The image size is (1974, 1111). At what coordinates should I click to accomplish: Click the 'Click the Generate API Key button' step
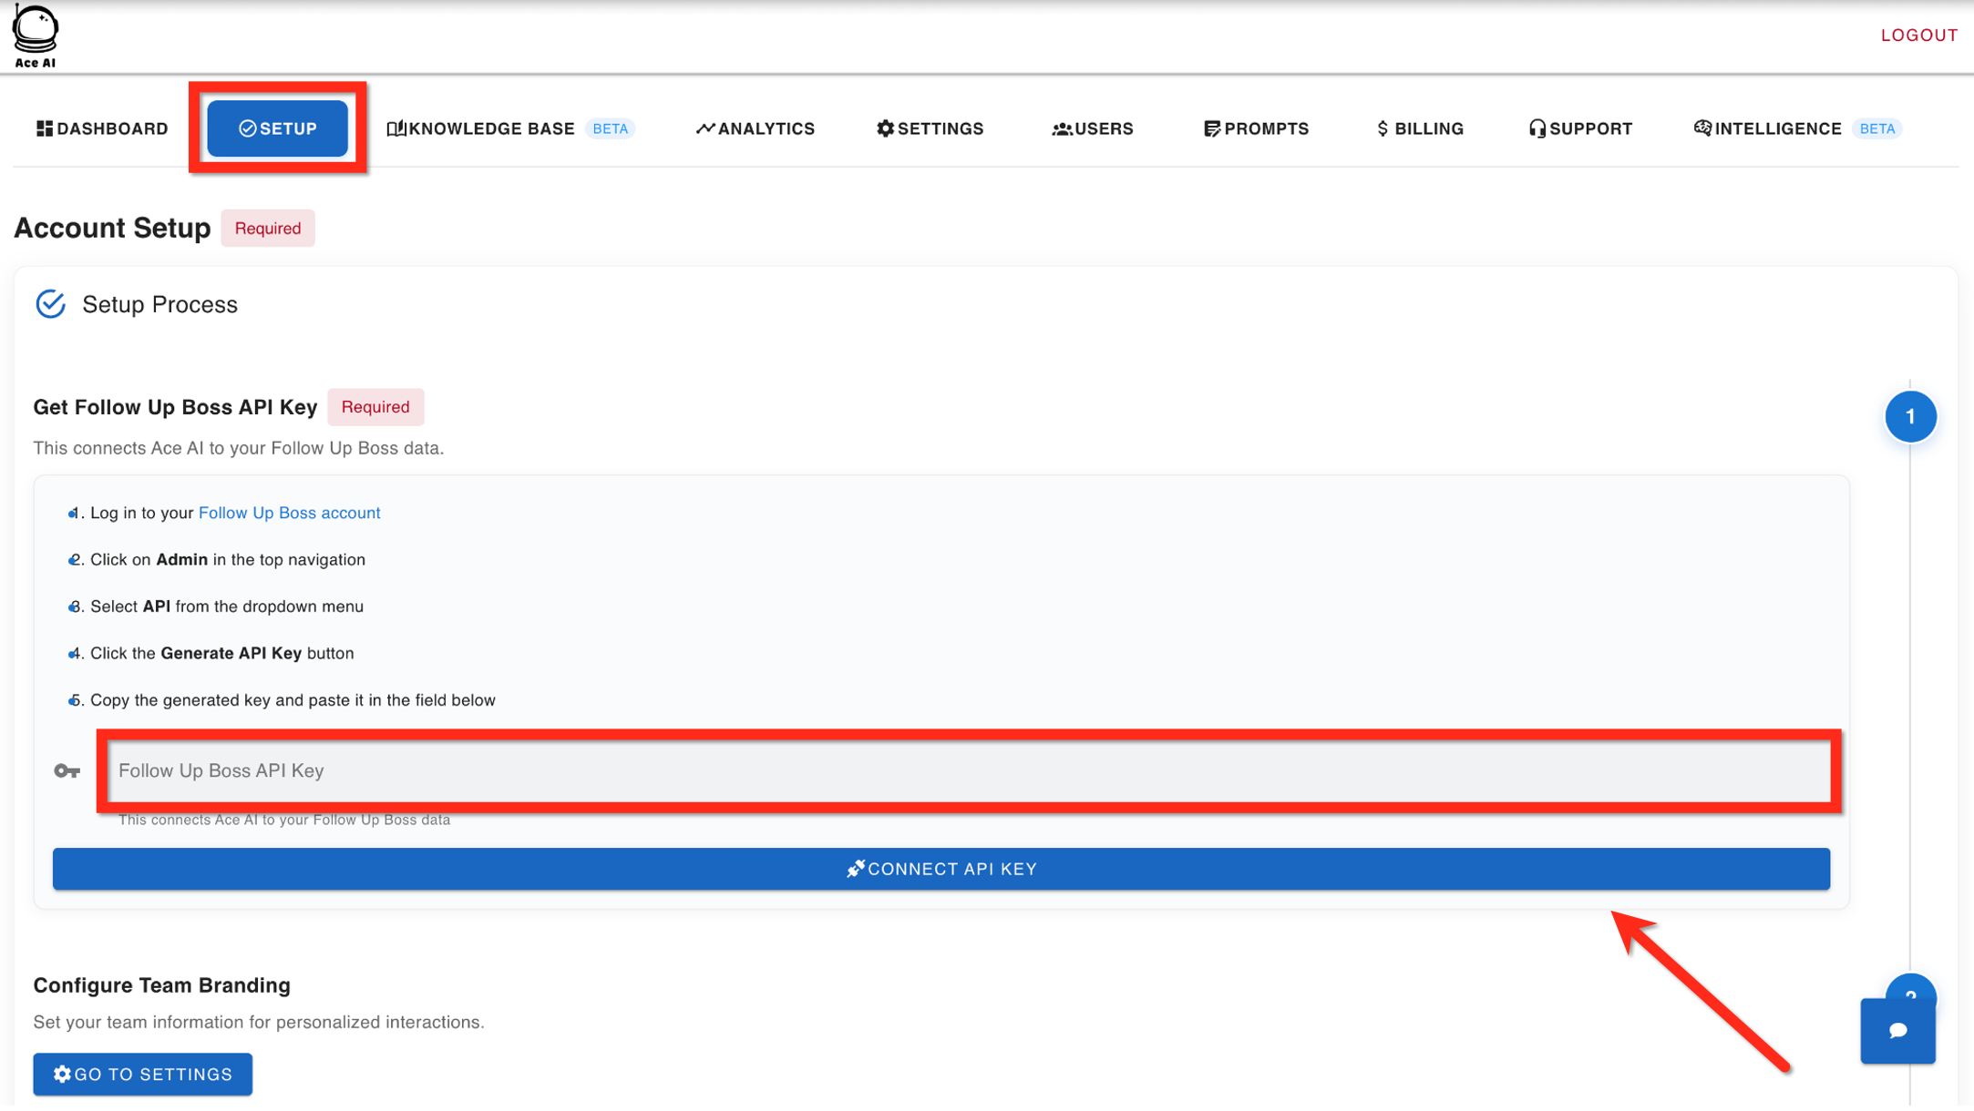[x=221, y=654]
